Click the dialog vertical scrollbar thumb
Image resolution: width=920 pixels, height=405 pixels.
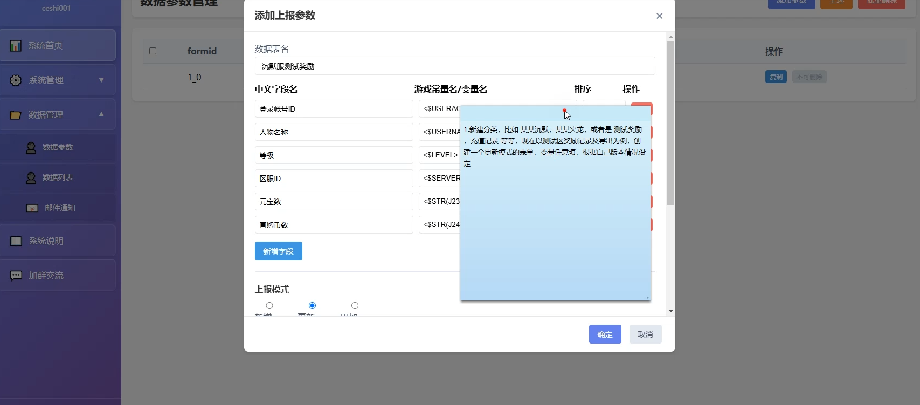[x=670, y=123]
